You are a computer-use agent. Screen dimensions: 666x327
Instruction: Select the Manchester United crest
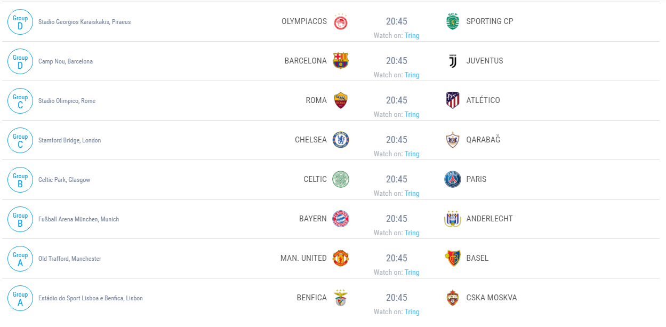(x=341, y=258)
